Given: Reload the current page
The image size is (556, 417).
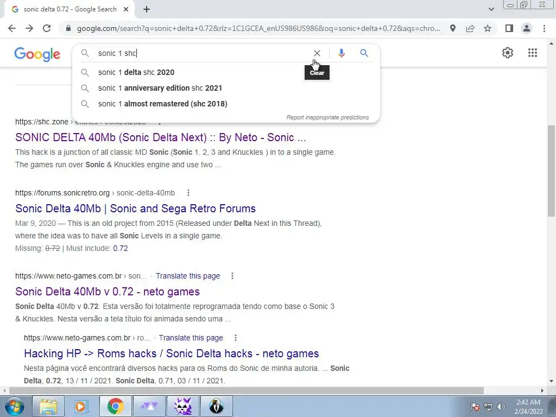Looking at the screenshot, I should (47, 28).
